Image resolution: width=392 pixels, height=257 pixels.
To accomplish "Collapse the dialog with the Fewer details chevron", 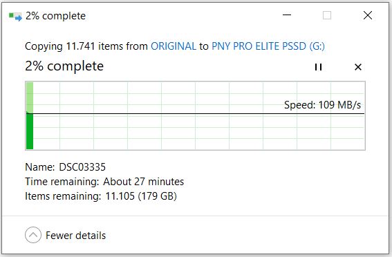I will 33,235.
